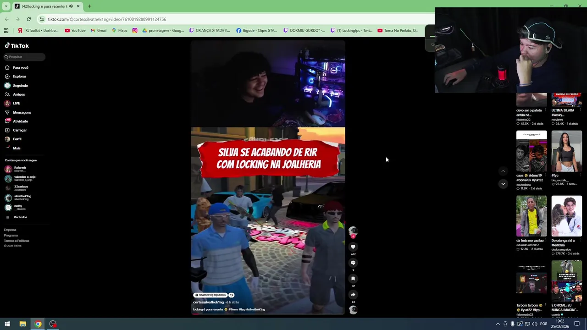Open IRLToolkit Dashboard bookmark
The width and height of the screenshot is (587, 330).
click(38, 31)
